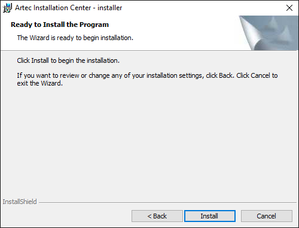Click the InstallShield label
The width and height of the screenshot is (299, 228).
20,202
